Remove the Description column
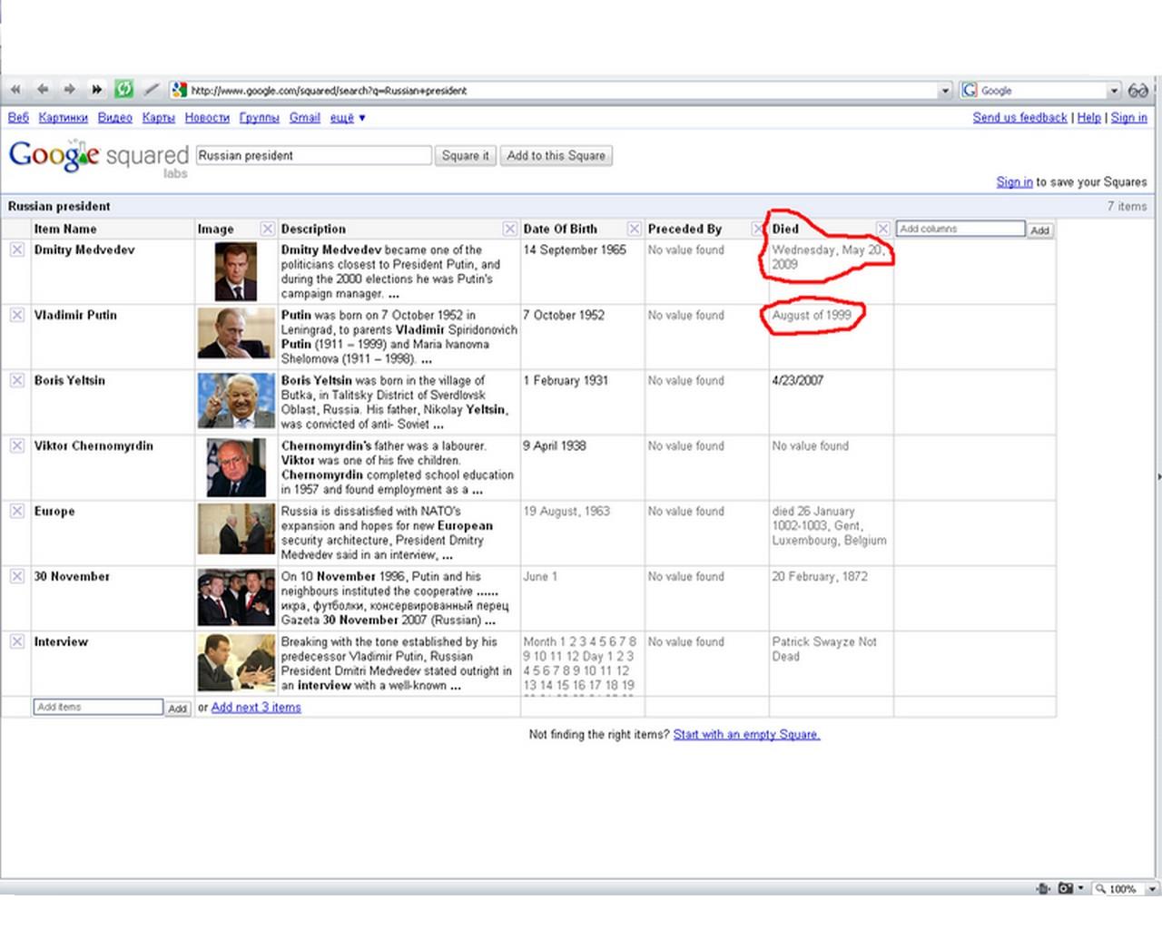 pyautogui.click(x=509, y=229)
